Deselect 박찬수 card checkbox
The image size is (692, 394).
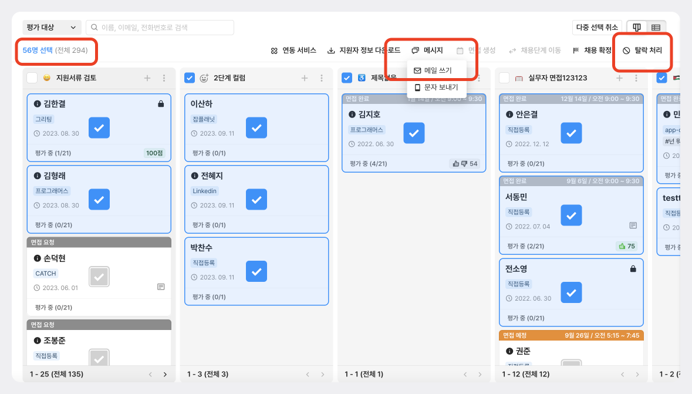click(256, 271)
